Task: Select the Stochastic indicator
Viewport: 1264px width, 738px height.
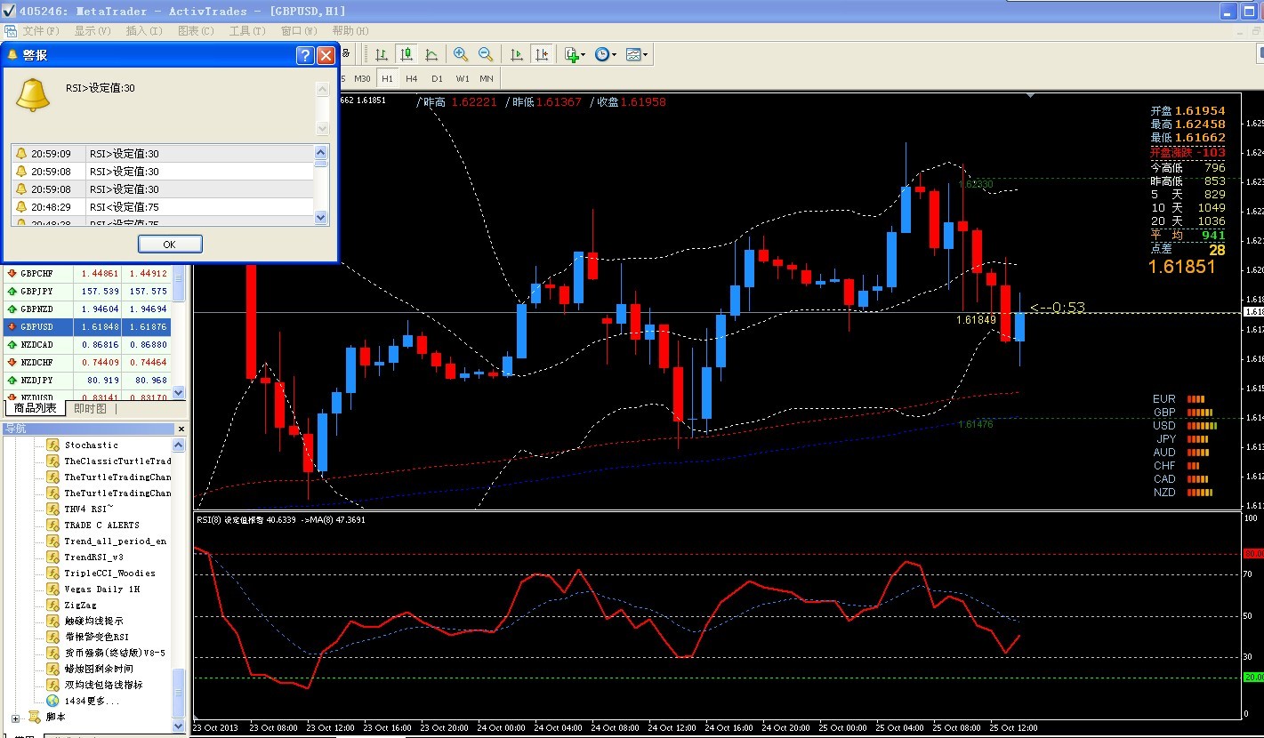Action: pos(91,445)
